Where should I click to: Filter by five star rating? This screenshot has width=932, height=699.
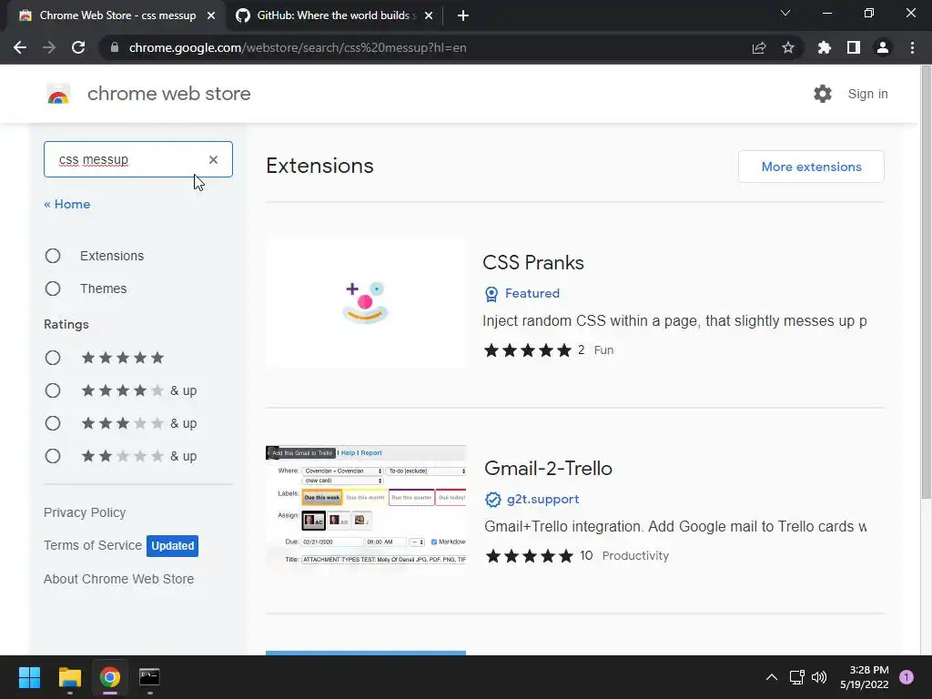pyautogui.click(x=53, y=358)
